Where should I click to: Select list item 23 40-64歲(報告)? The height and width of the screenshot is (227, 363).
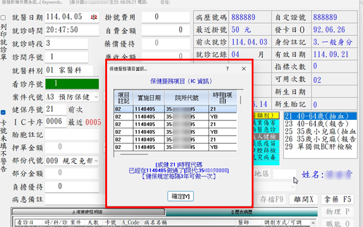320,123
